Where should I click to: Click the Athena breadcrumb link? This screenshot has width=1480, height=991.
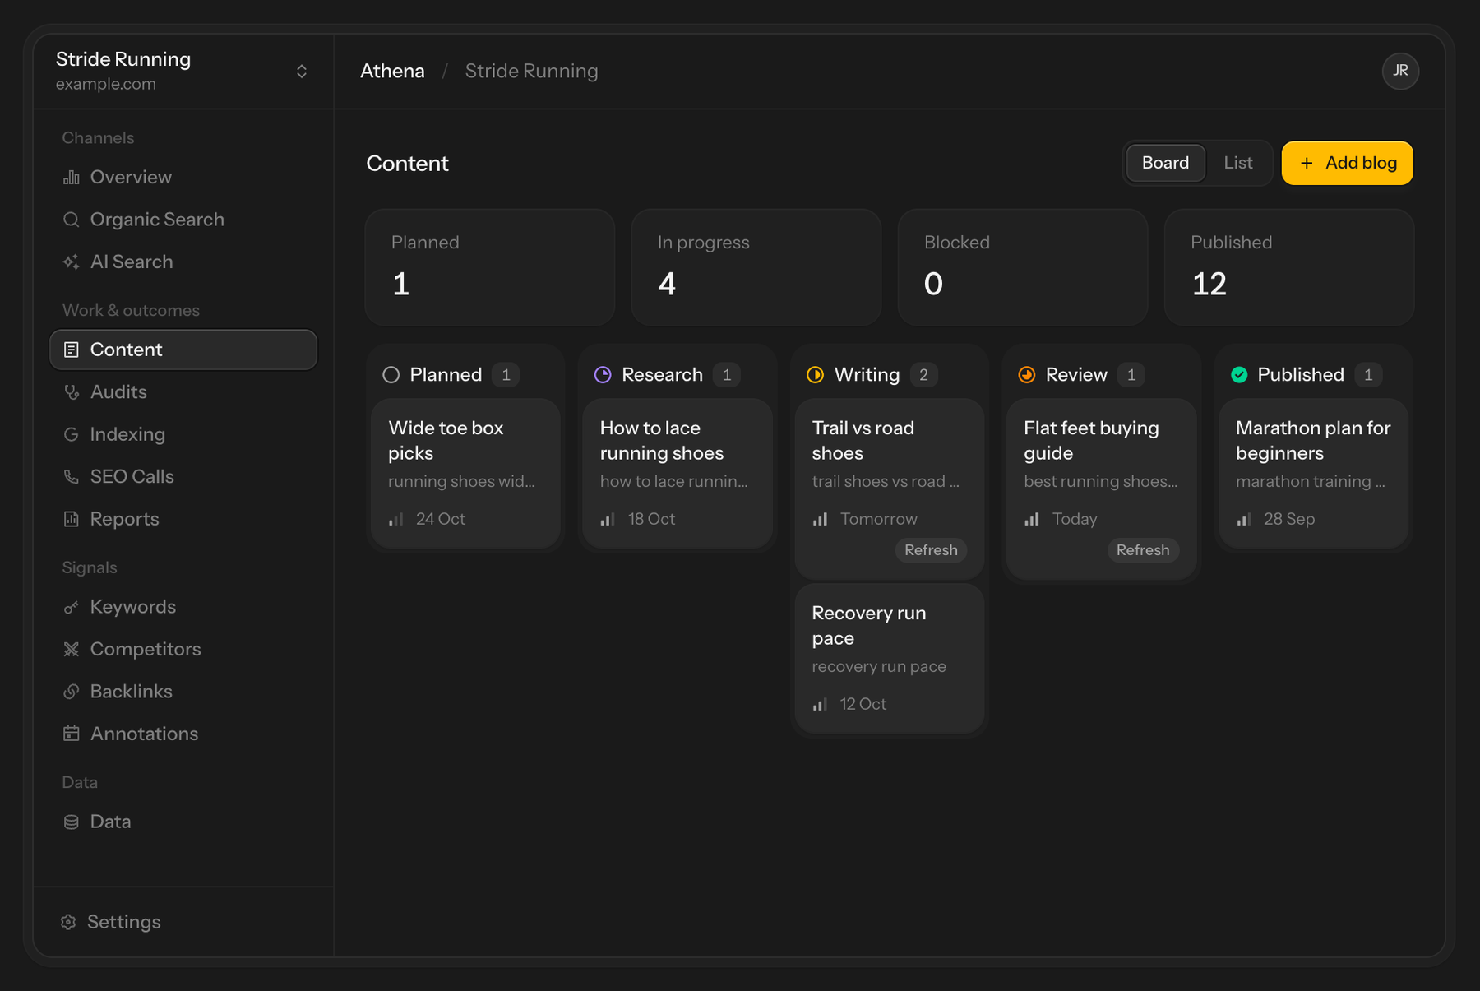(x=392, y=71)
